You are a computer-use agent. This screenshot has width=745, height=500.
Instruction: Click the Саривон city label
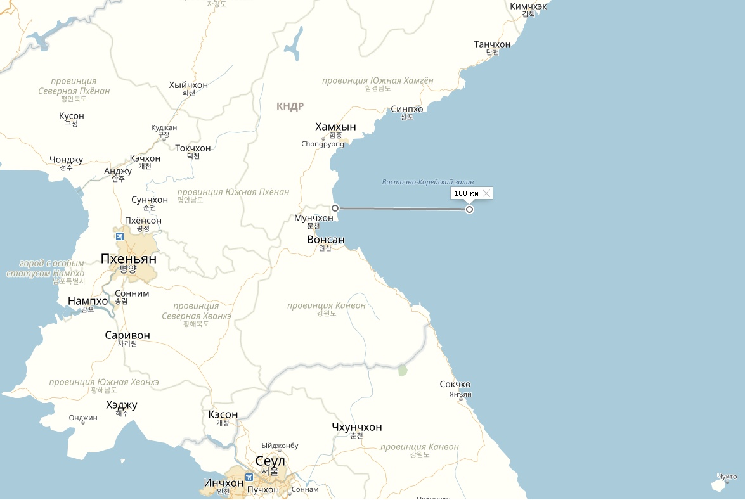[x=127, y=335]
